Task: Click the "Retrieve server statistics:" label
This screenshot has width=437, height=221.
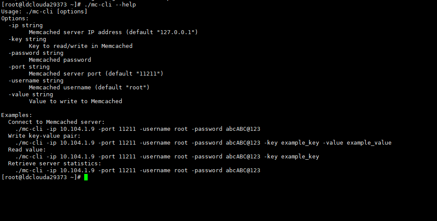Action: pos(55,163)
